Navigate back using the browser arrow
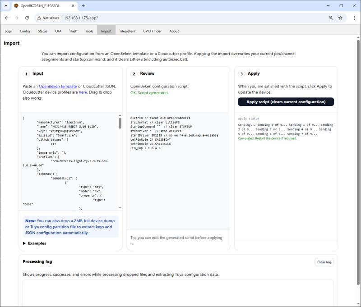This screenshot has height=307, width=361. click(7, 18)
